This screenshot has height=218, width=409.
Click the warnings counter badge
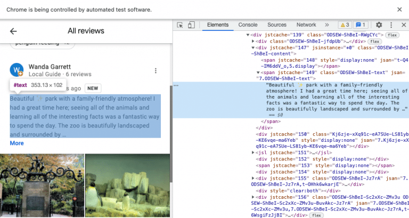pos(344,25)
